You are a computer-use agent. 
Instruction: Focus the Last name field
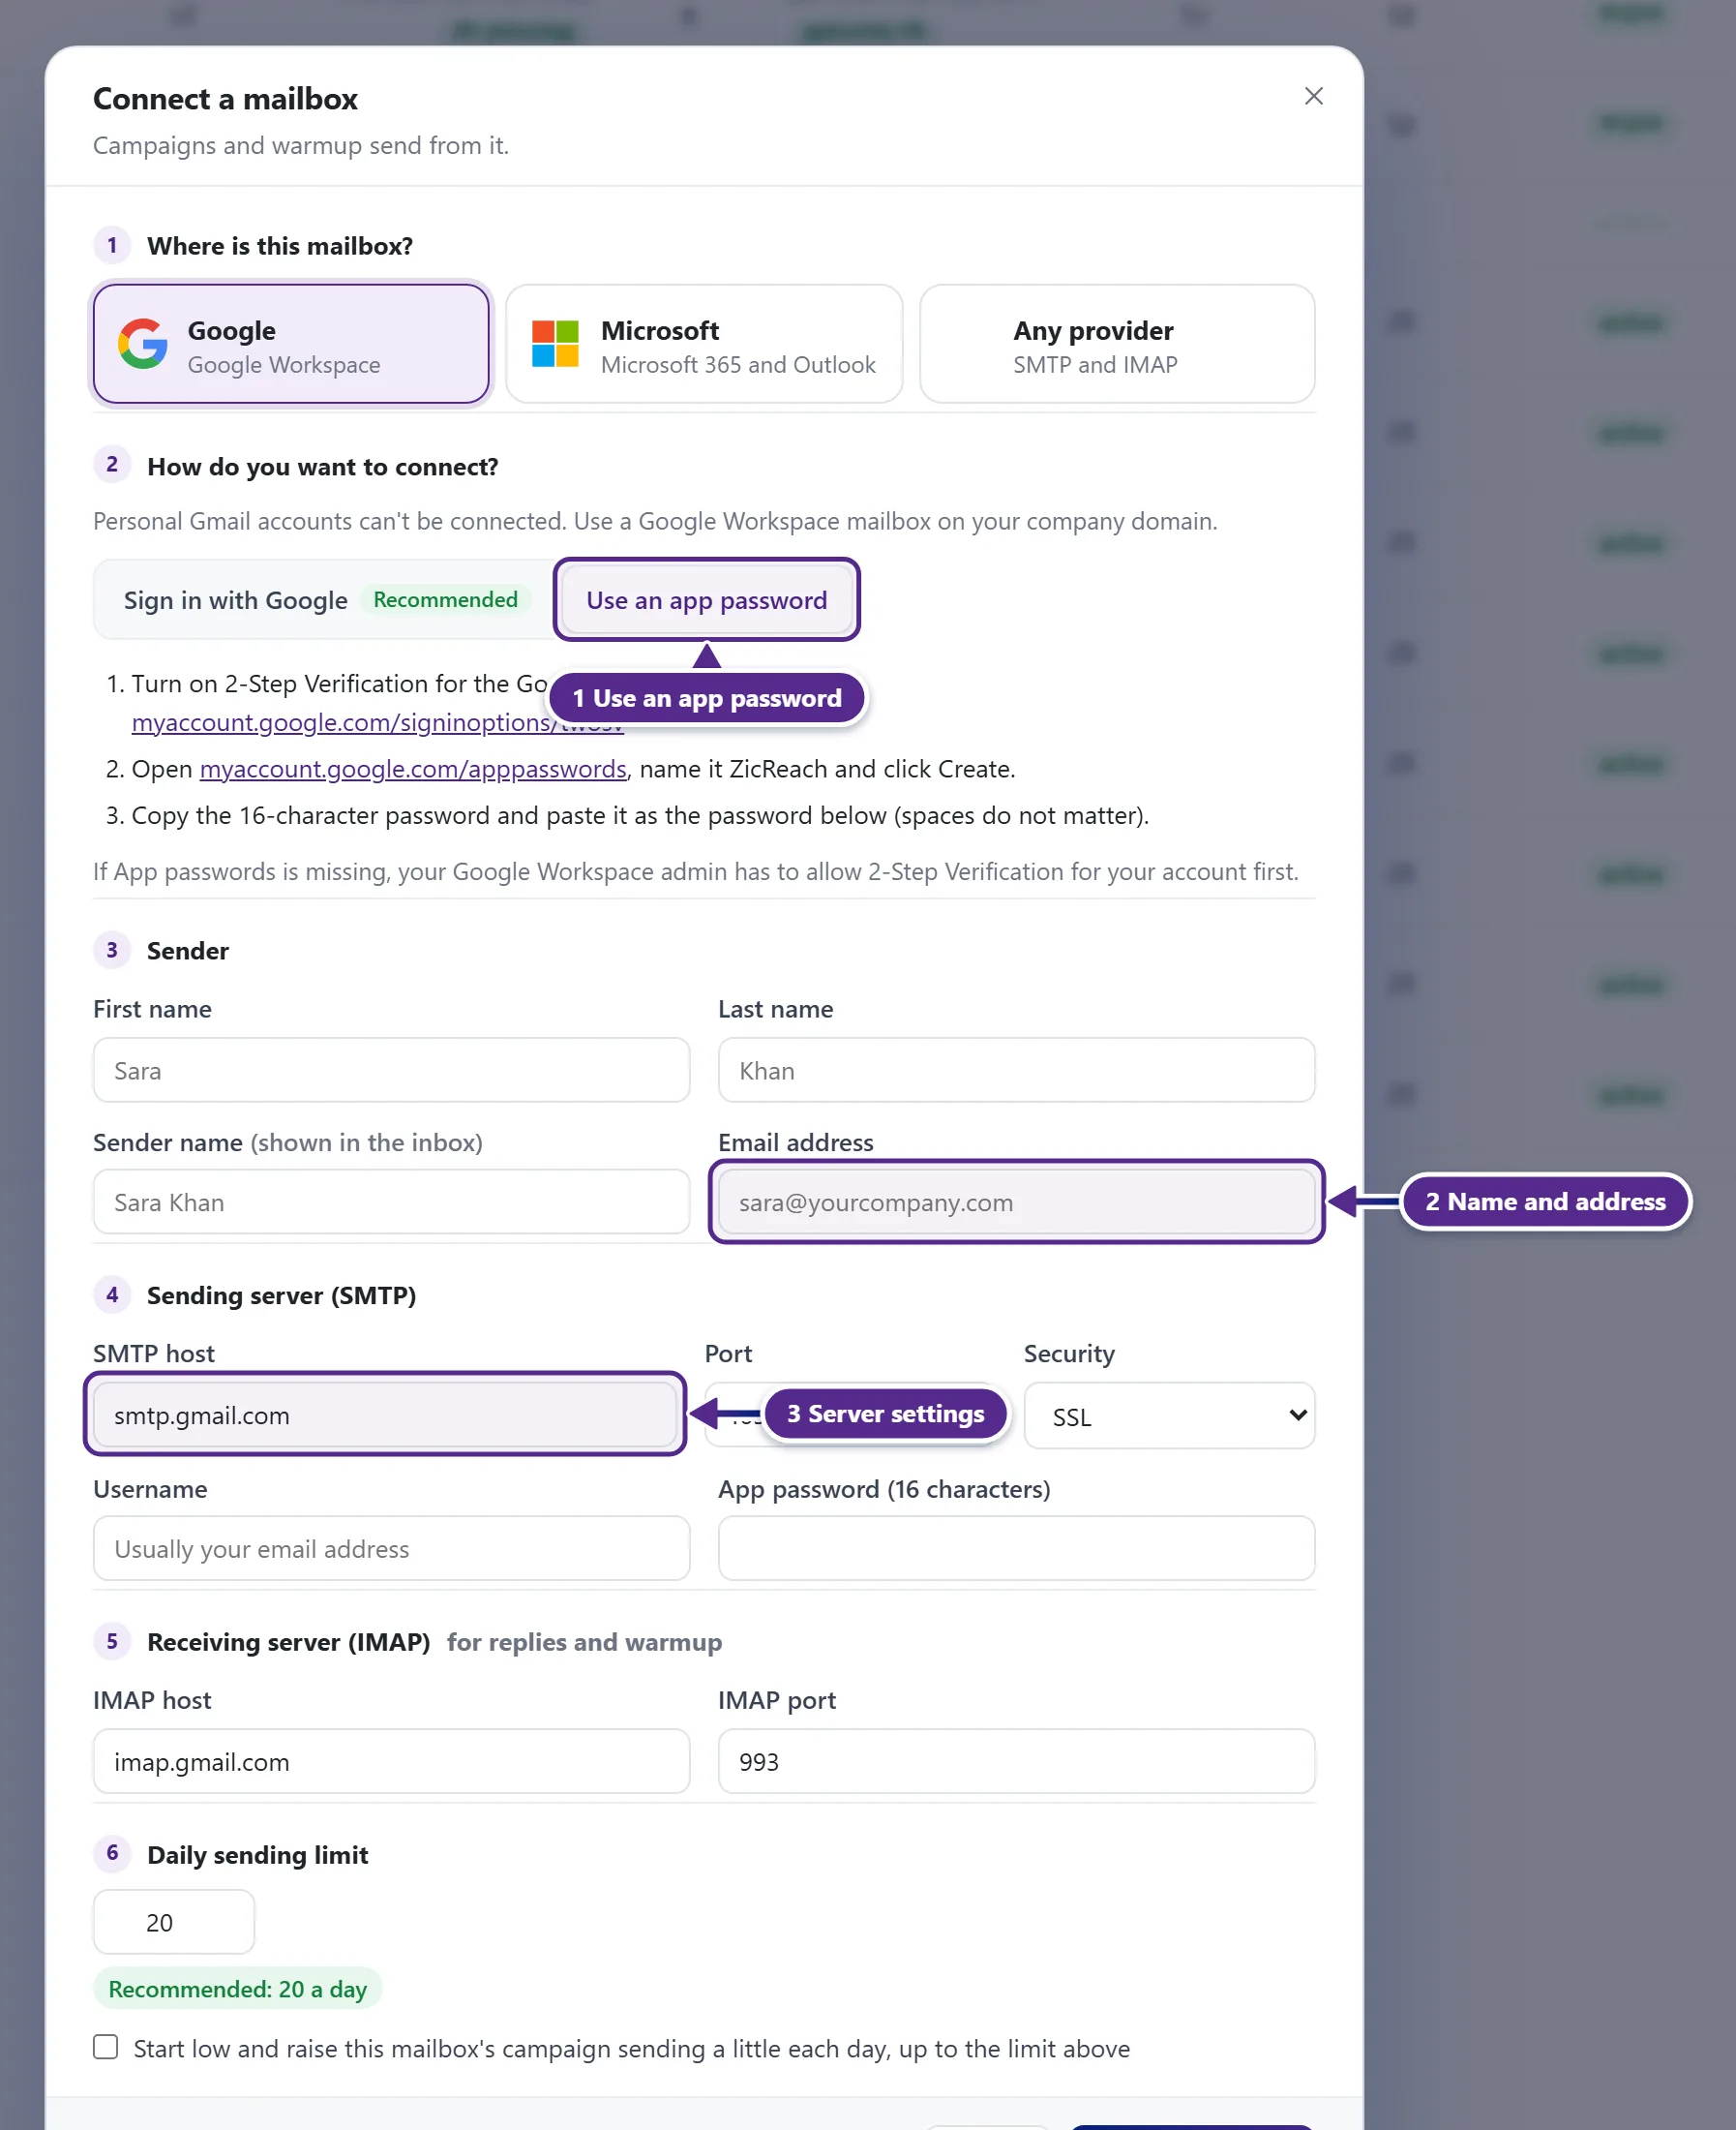tap(1016, 1071)
